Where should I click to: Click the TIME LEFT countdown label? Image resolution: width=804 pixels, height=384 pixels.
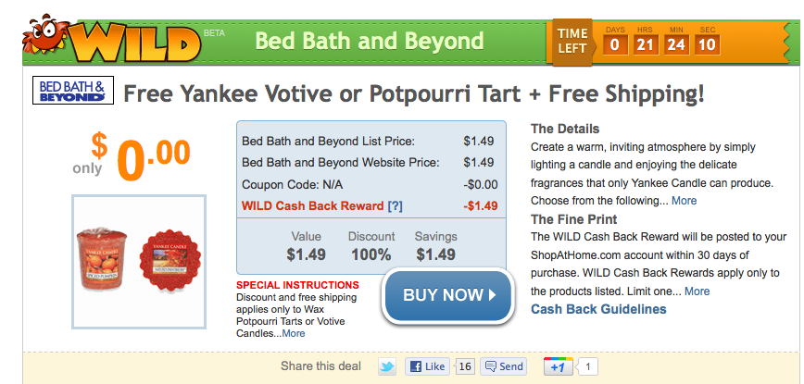point(572,42)
